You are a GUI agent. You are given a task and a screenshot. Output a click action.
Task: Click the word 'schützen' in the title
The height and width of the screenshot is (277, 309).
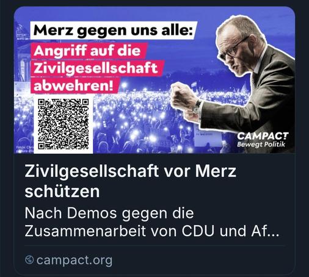point(62,191)
